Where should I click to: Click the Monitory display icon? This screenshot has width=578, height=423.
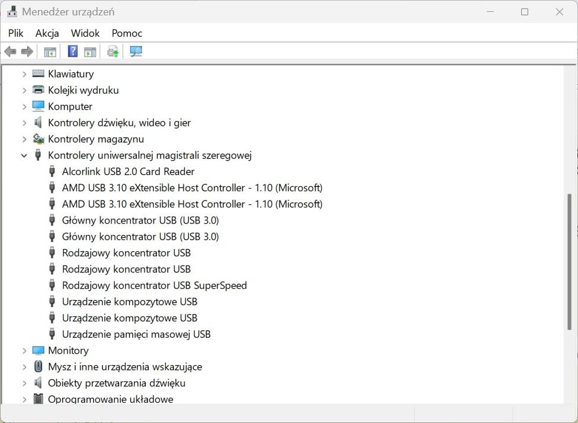(38, 350)
